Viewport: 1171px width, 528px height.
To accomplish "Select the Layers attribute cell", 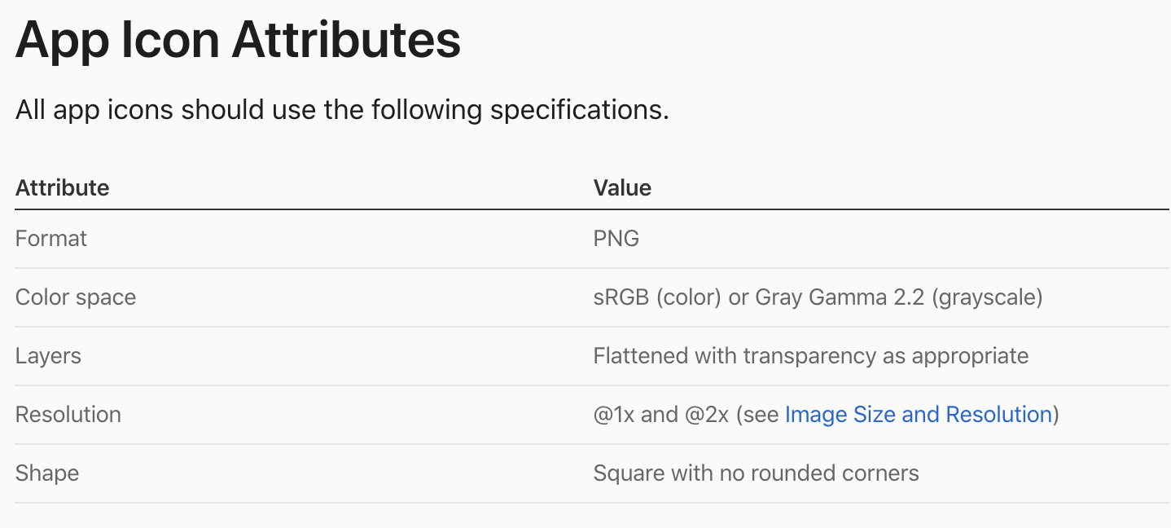I will click(x=48, y=356).
